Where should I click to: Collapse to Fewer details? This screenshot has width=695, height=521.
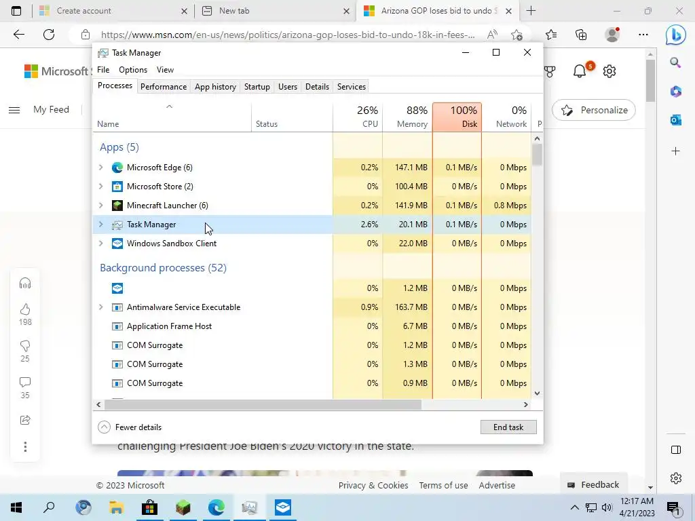pos(130,427)
